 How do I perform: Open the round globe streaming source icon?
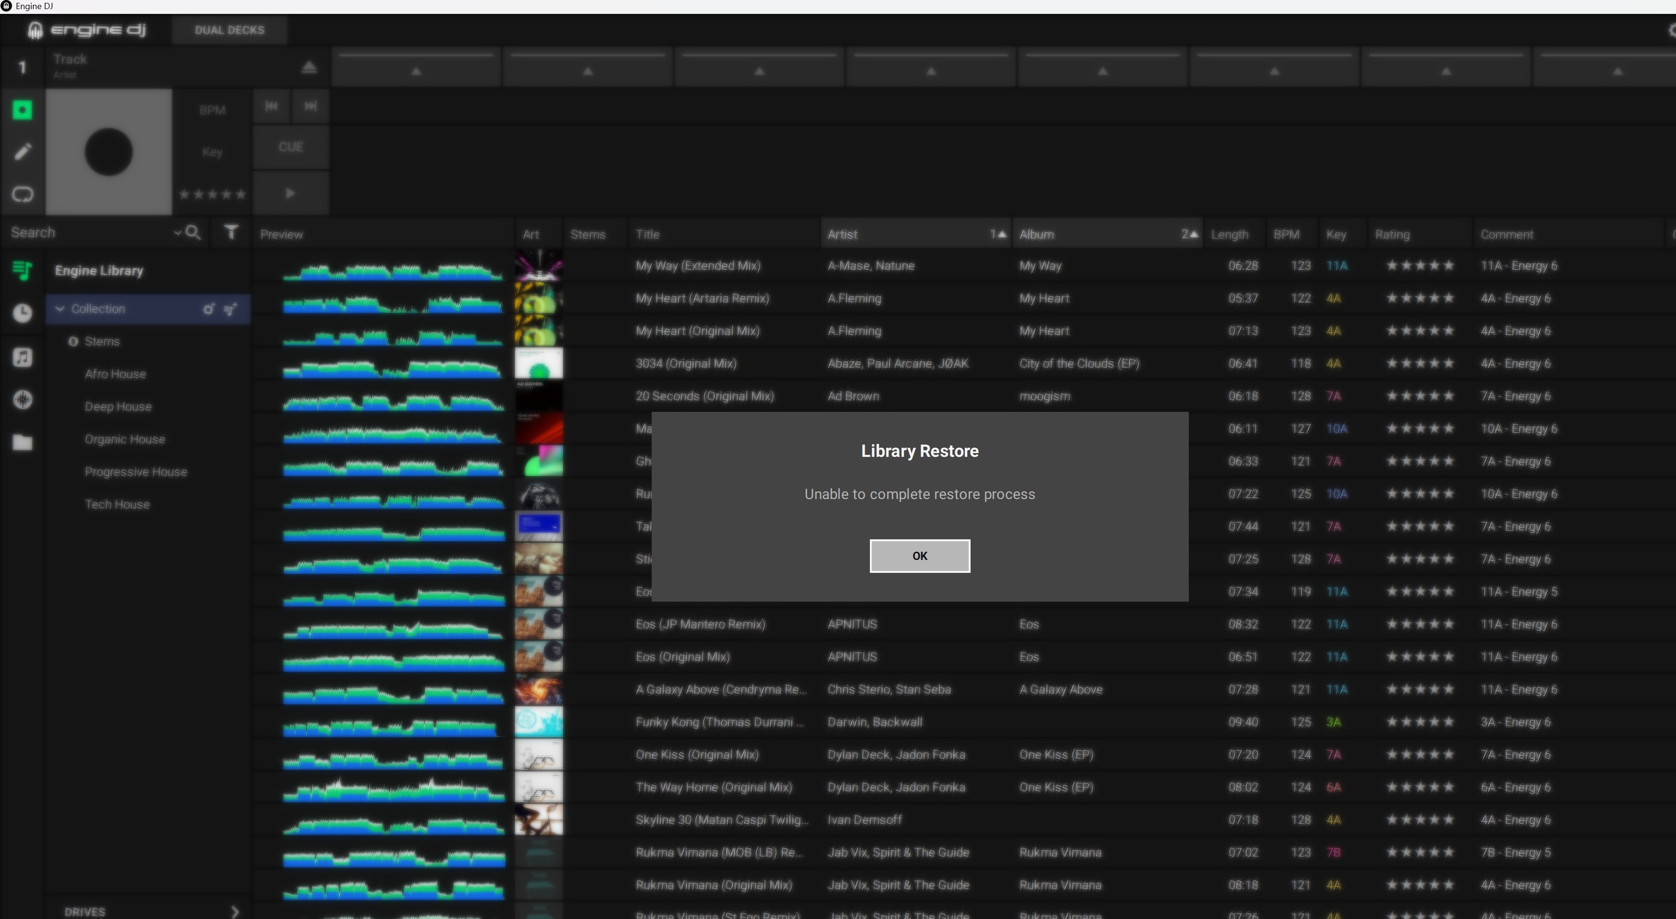(22, 399)
